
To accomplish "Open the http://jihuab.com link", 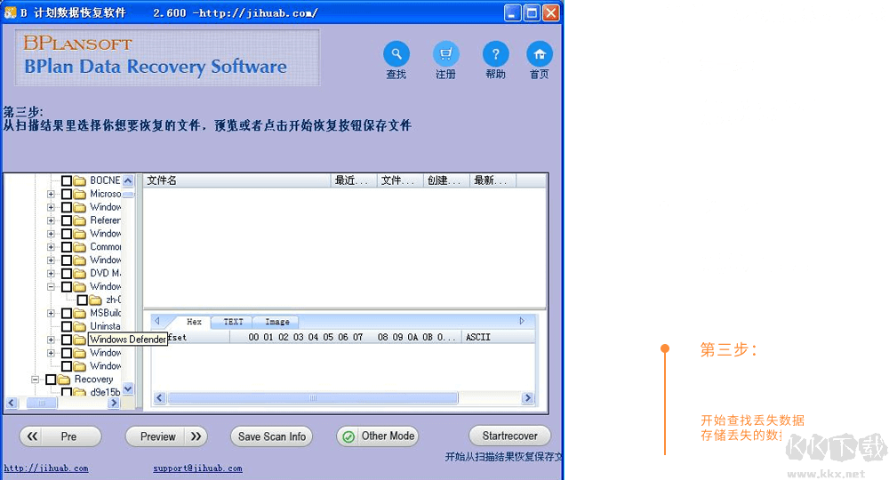I will pos(46,468).
